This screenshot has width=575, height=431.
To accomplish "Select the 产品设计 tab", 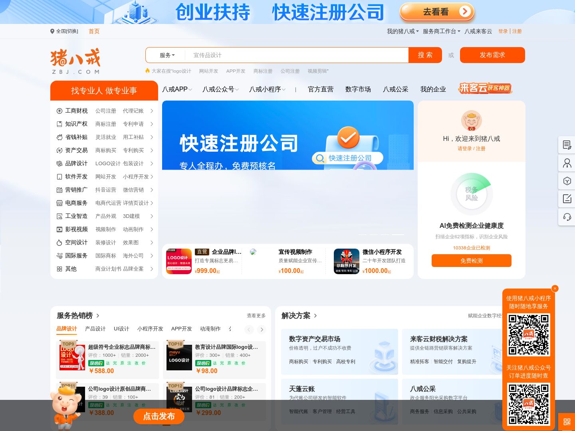I will click(x=95, y=329).
